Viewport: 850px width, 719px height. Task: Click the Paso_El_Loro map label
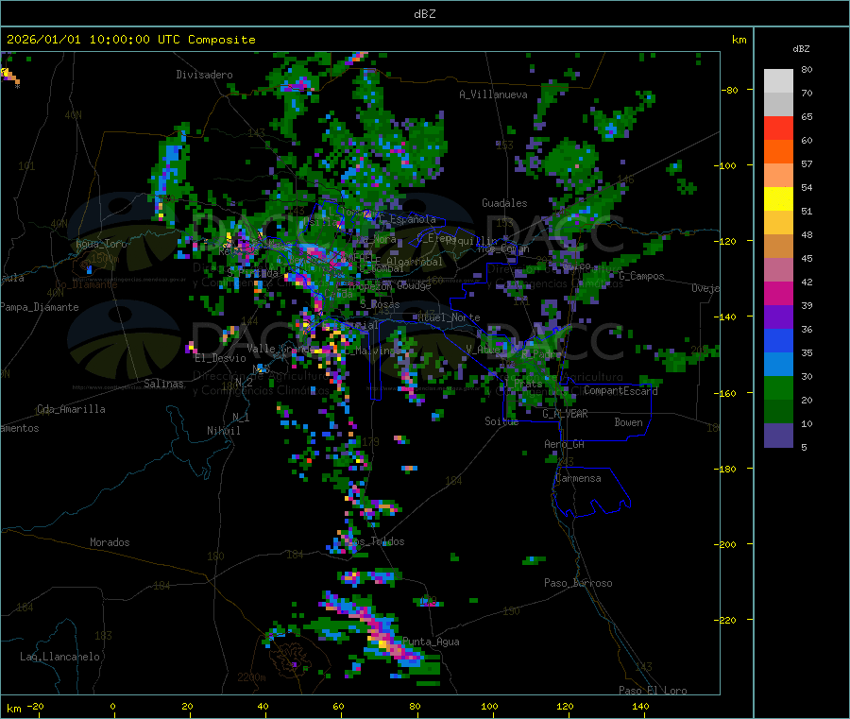[x=654, y=691]
